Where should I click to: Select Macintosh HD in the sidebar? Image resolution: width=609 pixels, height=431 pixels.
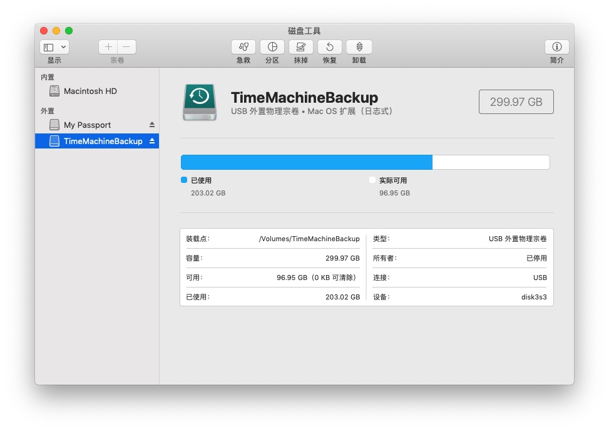pos(90,91)
